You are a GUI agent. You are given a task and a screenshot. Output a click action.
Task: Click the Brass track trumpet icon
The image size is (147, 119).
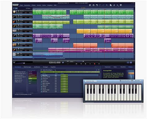tap(14, 26)
